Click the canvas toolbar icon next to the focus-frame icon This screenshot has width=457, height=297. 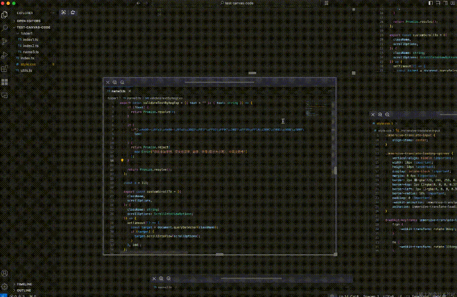point(73,13)
